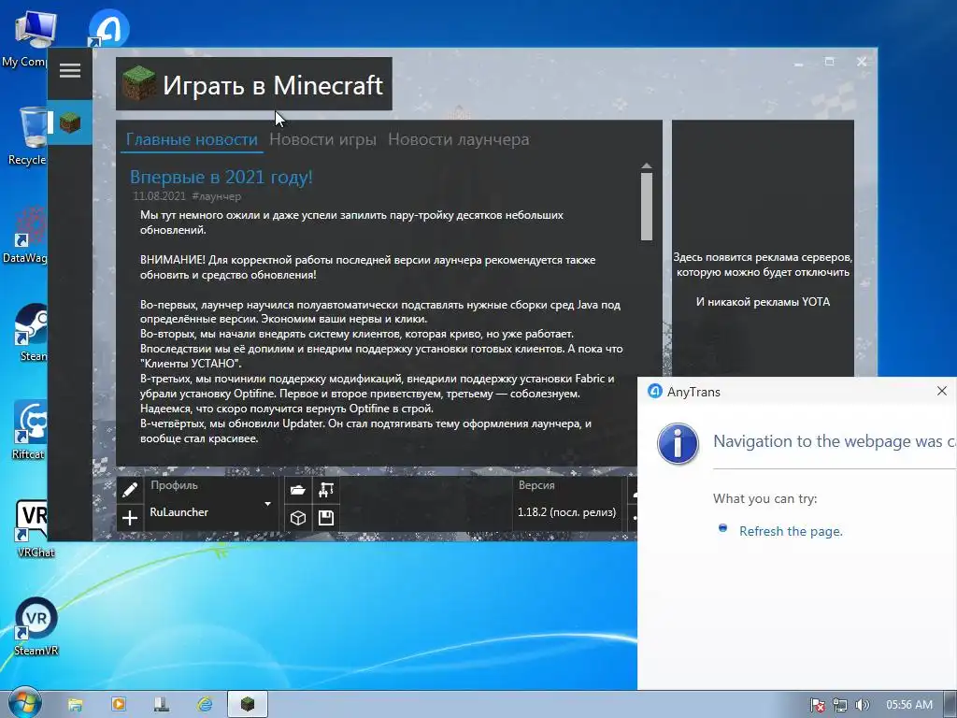Open the Steam desktop shortcut

[32, 333]
